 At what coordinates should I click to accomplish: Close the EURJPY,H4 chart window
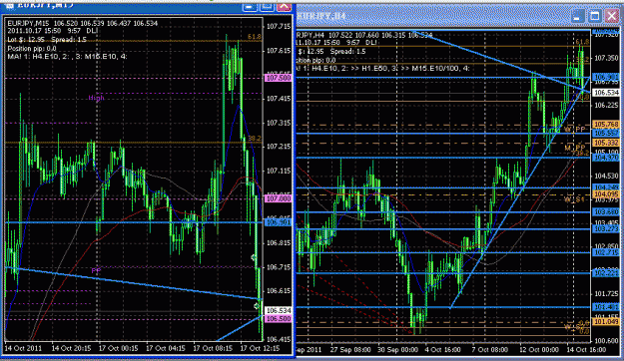(x=612, y=16)
